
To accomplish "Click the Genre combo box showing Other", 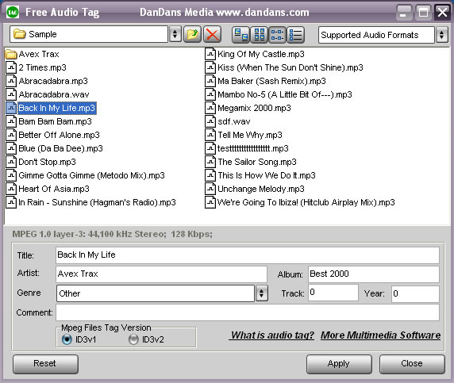I will [156, 293].
